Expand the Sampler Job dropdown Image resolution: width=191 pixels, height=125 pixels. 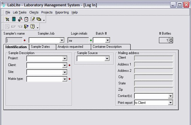click(62, 40)
